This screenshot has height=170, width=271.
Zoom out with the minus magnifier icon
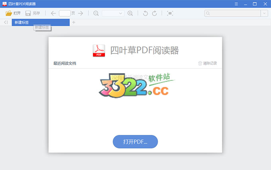pos(96,13)
